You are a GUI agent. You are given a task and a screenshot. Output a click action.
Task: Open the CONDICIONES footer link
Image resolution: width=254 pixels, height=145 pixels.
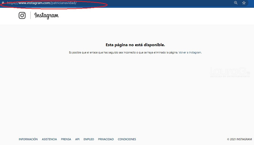pyautogui.click(x=127, y=139)
